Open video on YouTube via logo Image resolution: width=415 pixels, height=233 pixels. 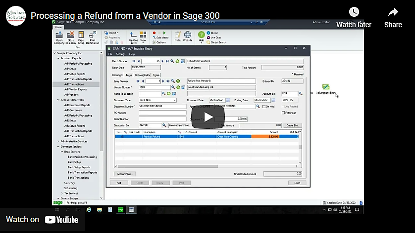pyautogui.click(x=61, y=220)
